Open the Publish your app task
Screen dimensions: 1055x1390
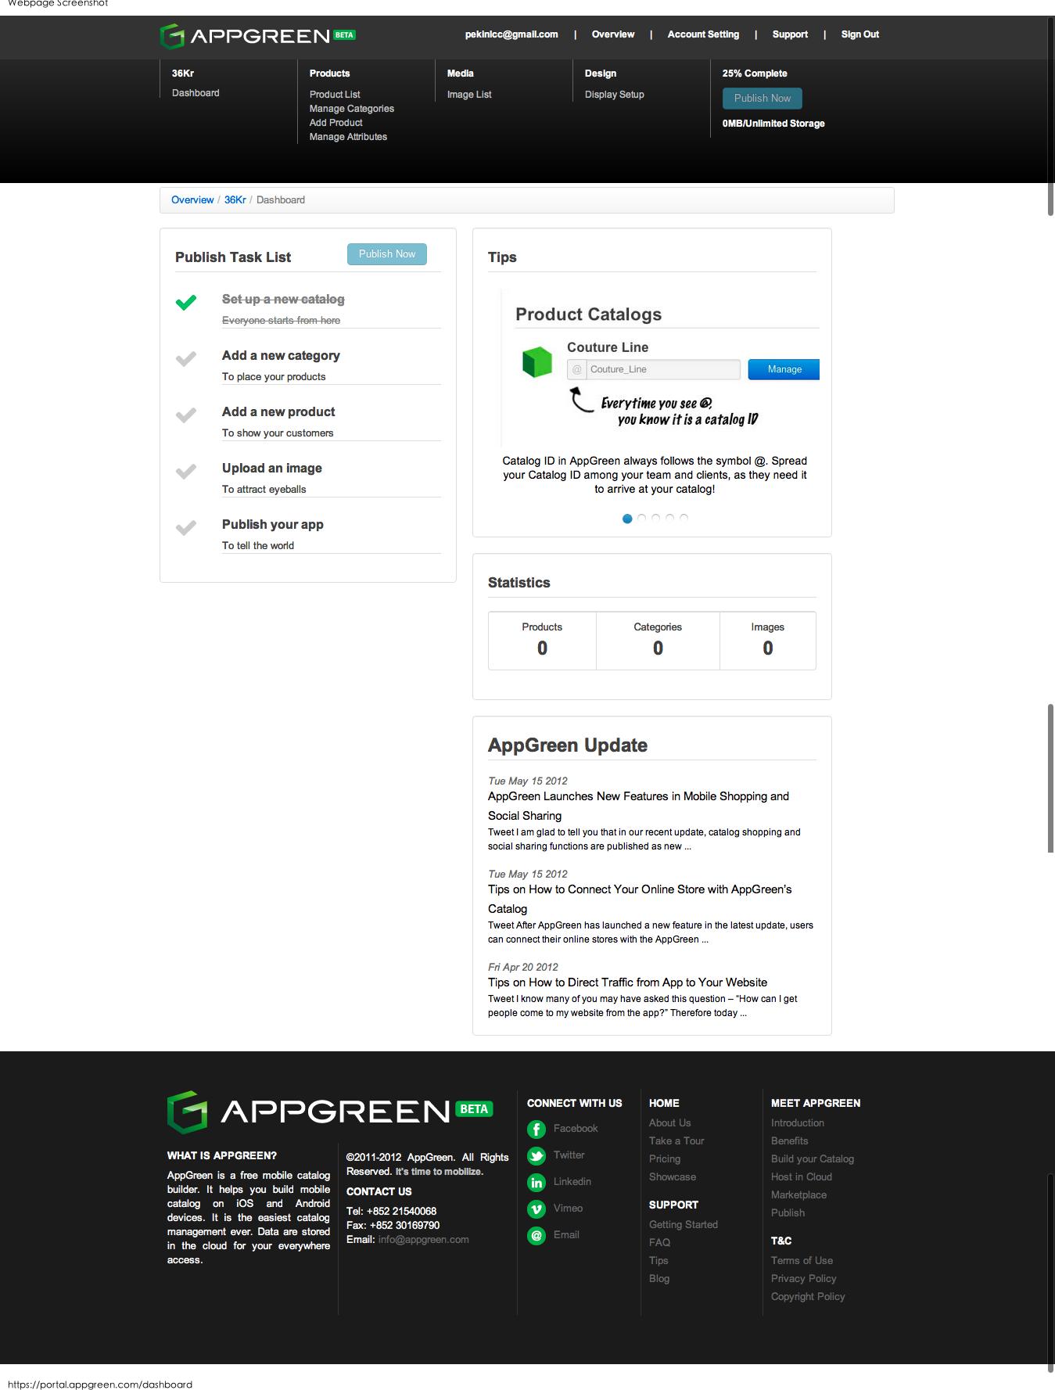click(x=273, y=525)
